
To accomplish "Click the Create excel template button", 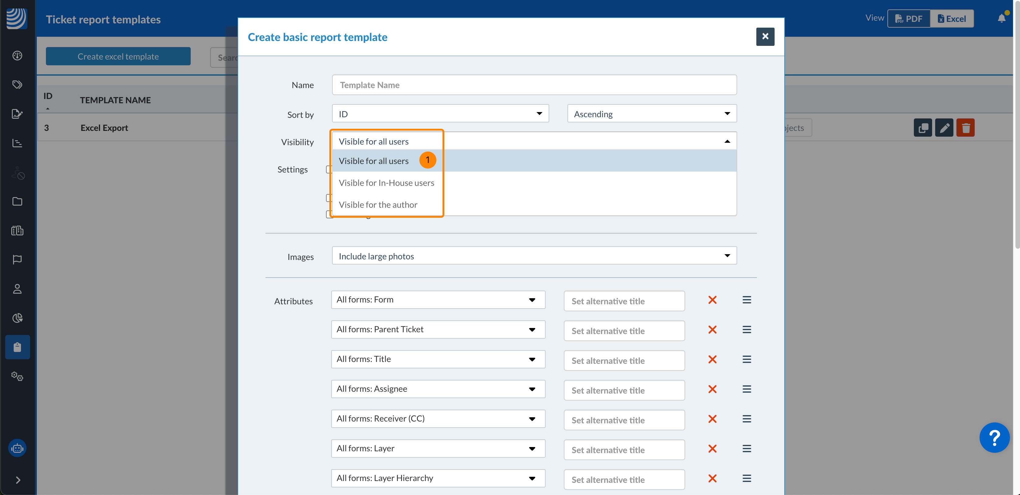I will [118, 56].
